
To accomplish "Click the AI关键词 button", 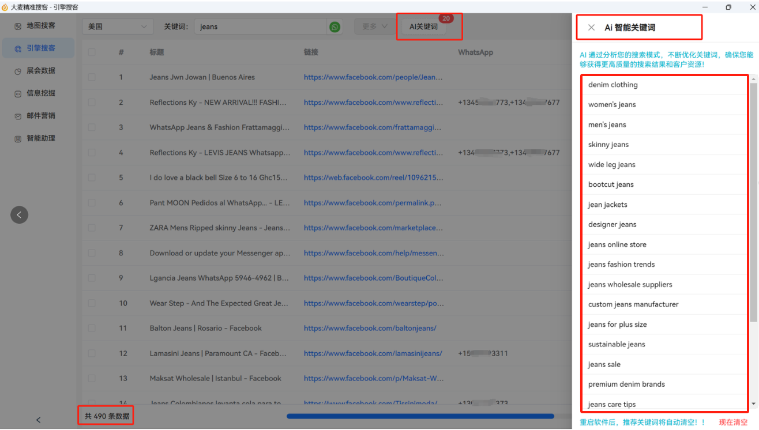I will [423, 27].
